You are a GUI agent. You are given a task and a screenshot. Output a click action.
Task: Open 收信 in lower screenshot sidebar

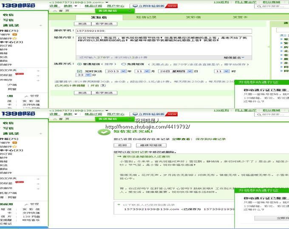click(8, 123)
